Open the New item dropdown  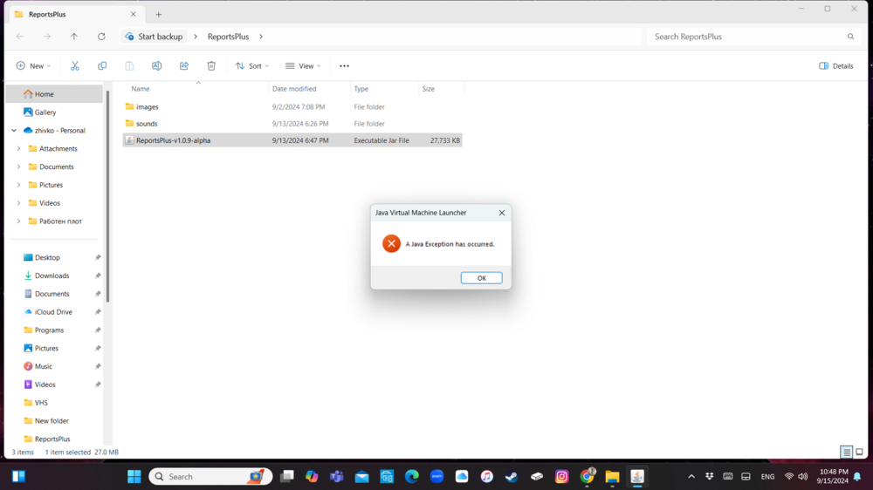pos(33,65)
